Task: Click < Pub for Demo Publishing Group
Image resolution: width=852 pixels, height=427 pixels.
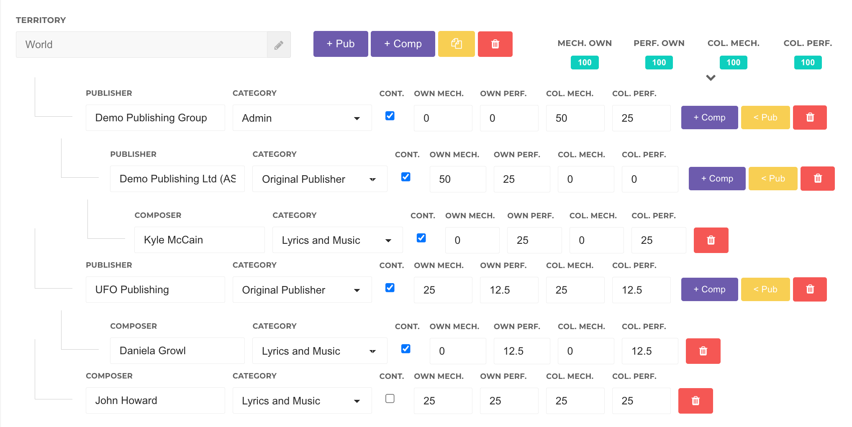Action: pos(765,118)
